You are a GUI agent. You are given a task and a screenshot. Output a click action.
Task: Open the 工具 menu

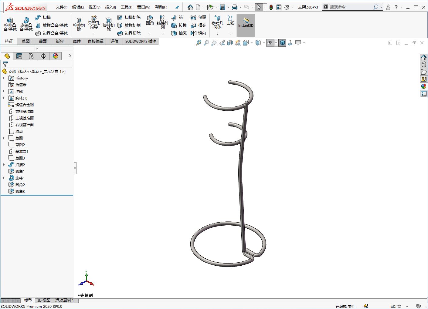point(126,7)
